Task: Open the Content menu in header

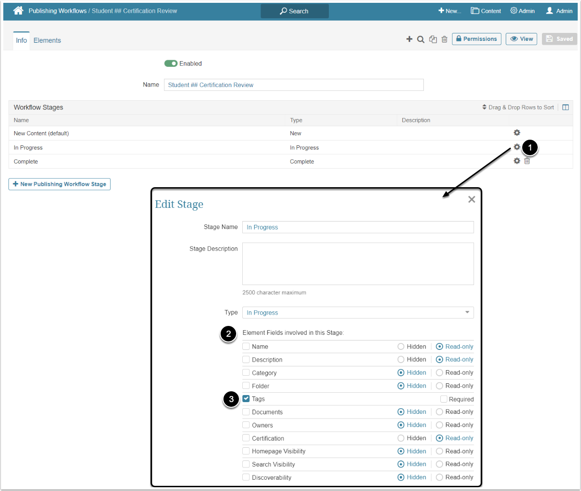Action: coord(486,11)
